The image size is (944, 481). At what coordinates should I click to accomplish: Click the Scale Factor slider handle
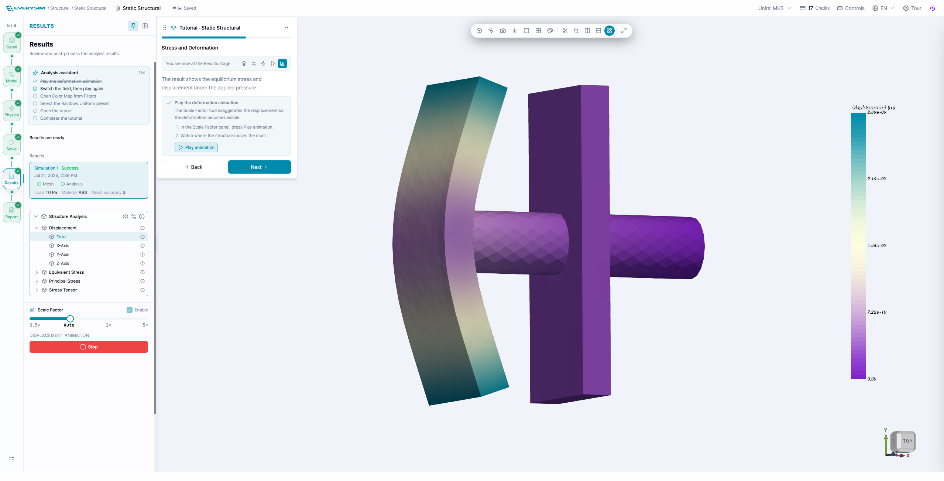click(70, 319)
